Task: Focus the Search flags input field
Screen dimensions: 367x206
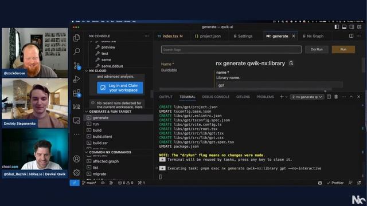Action: (231, 50)
